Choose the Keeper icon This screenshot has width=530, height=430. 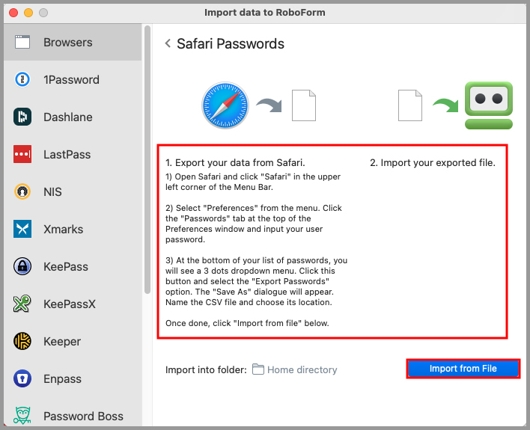pos(22,342)
